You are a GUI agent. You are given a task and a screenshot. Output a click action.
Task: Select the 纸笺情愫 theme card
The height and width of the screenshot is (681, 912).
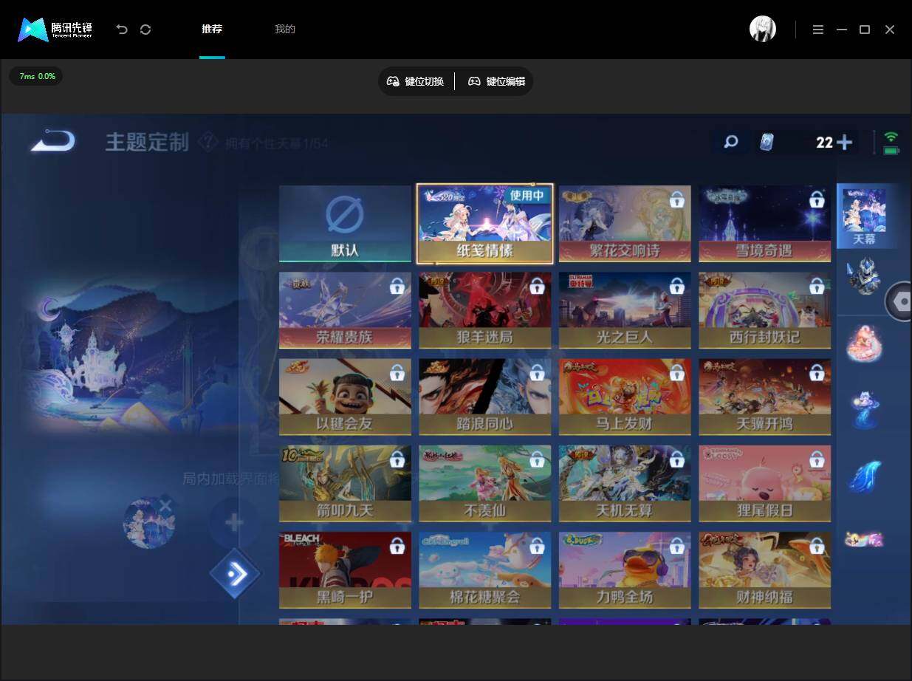(x=484, y=224)
